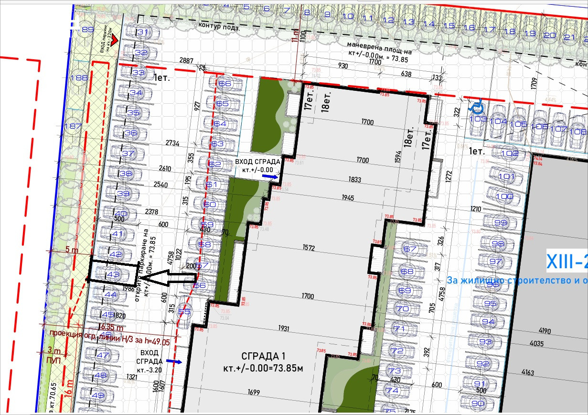
Task: Pick parking space number 31
Action: [142, 32]
